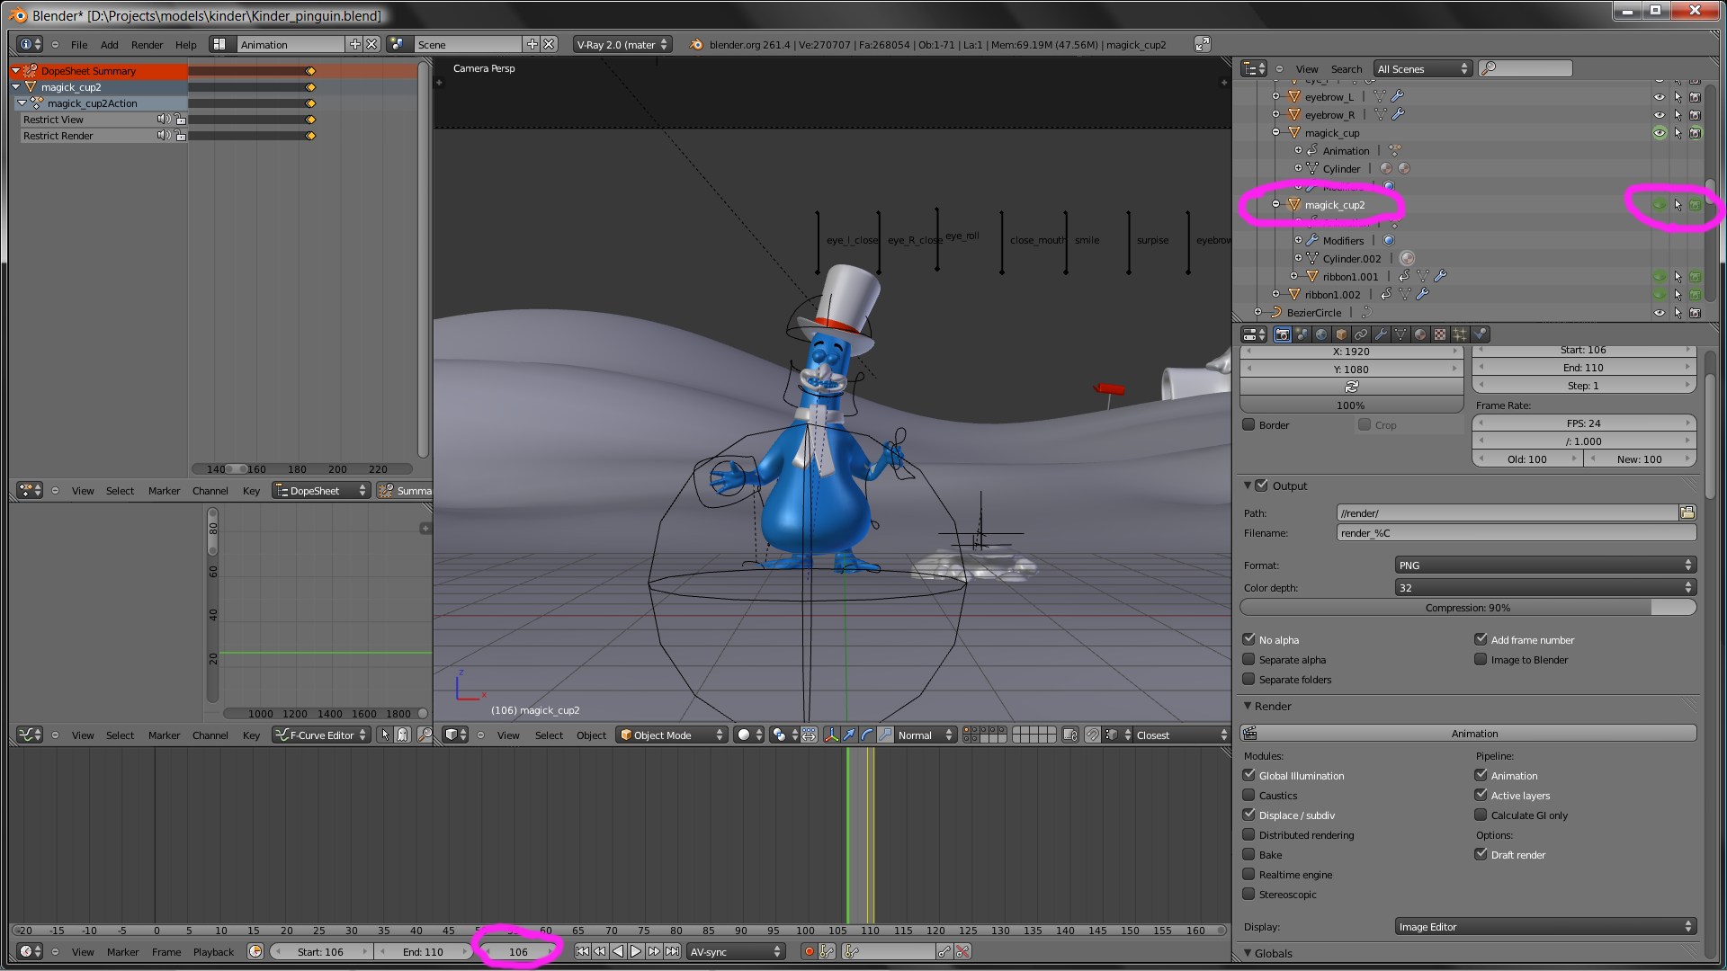This screenshot has height=971, width=1727.
Task: Click the Object Mode icon in toolbar
Action: (626, 735)
